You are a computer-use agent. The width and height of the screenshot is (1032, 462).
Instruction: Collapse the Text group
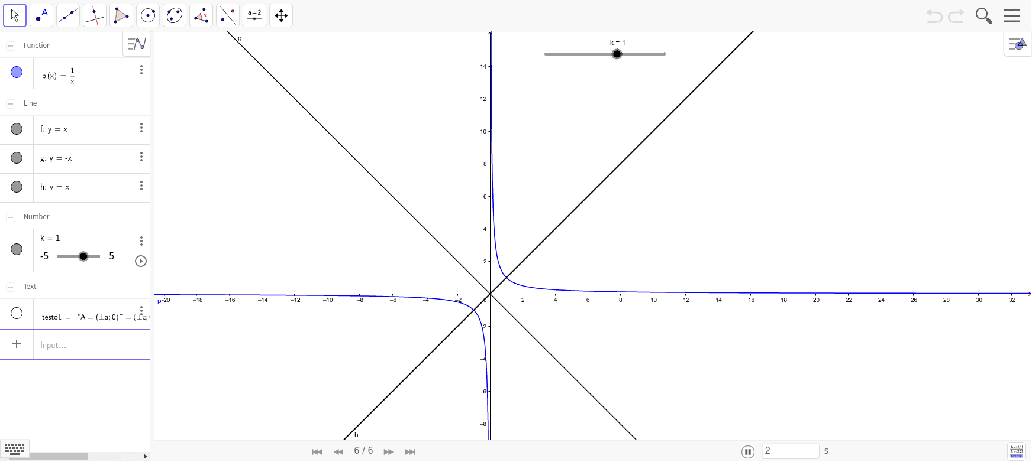(x=11, y=287)
